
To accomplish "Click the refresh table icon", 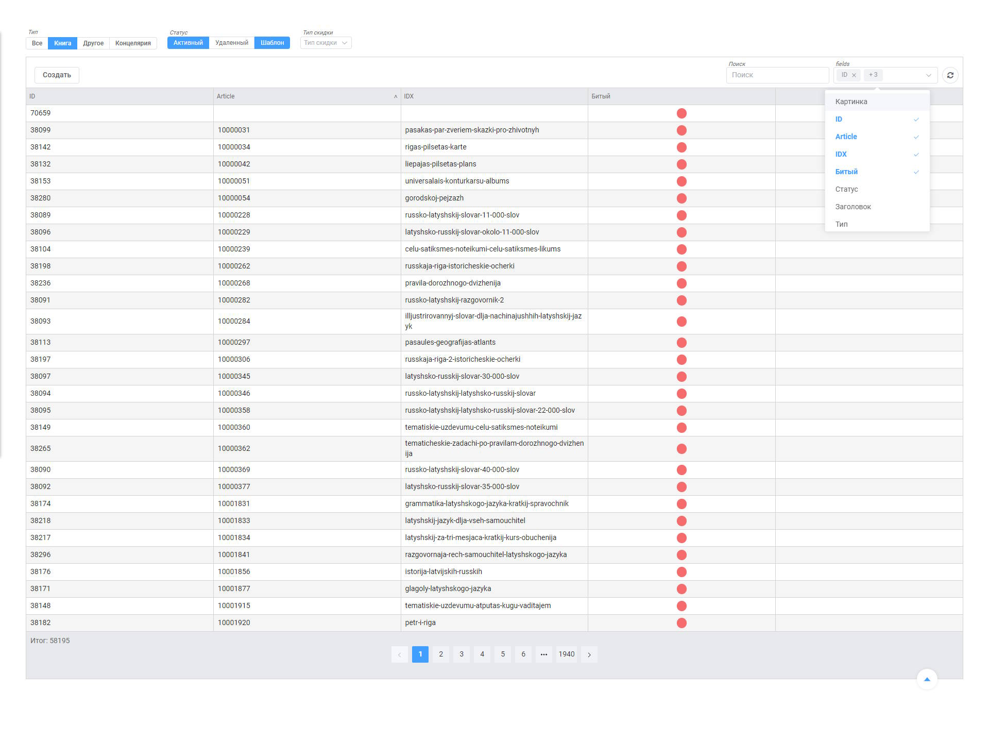I will [x=950, y=75].
